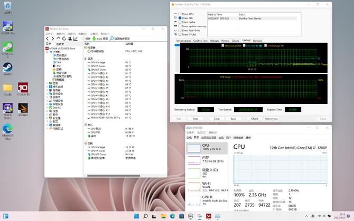Image resolution: width=354 pixels, height=221 pixels.
Task: Click the green BIOS update arrow icon
Action: [94, 39]
